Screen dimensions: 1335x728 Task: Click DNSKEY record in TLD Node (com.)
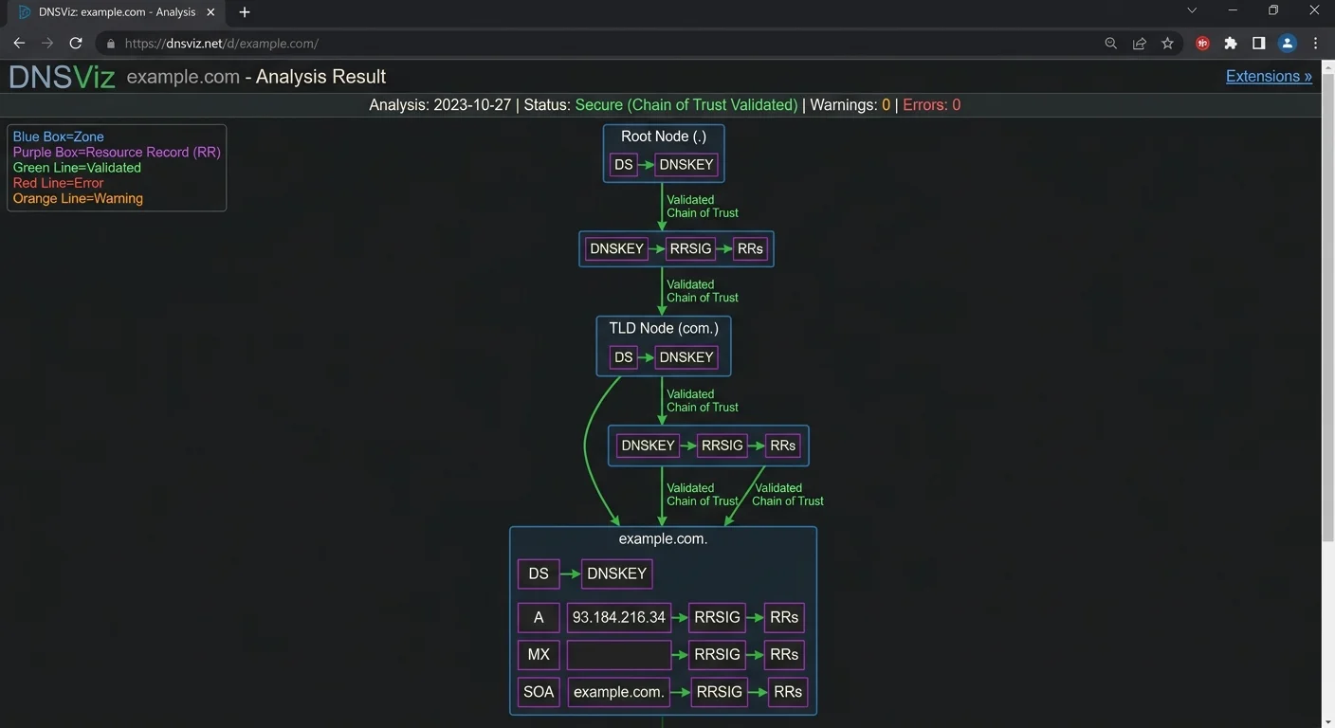coord(686,357)
